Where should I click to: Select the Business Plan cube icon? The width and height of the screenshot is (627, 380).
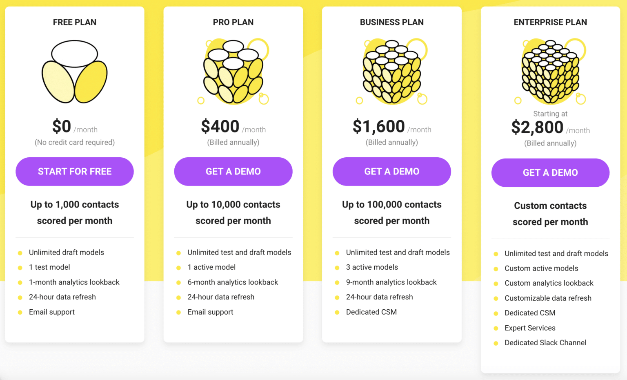[x=391, y=72]
